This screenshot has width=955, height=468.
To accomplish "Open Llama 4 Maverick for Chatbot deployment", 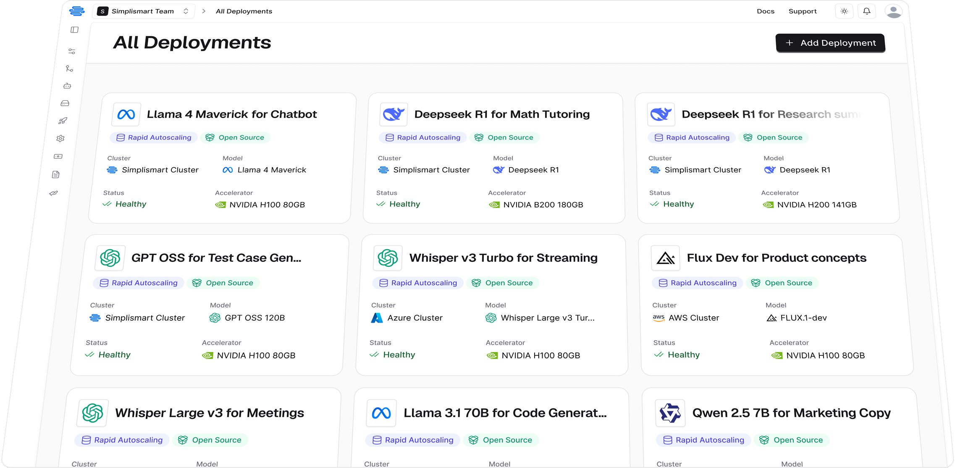I will [x=231, y=114].
